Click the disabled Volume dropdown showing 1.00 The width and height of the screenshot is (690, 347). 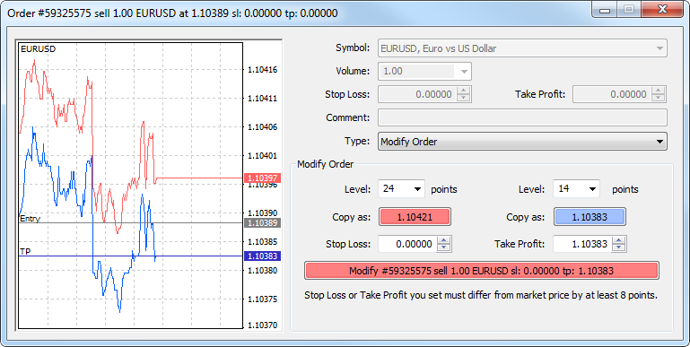point(424,71)
